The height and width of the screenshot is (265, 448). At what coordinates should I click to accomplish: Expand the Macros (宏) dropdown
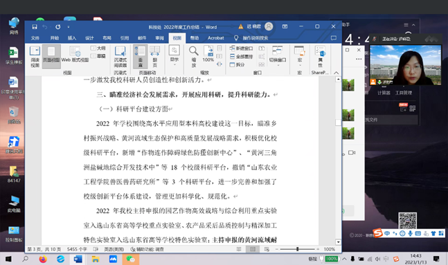[299, 56]
